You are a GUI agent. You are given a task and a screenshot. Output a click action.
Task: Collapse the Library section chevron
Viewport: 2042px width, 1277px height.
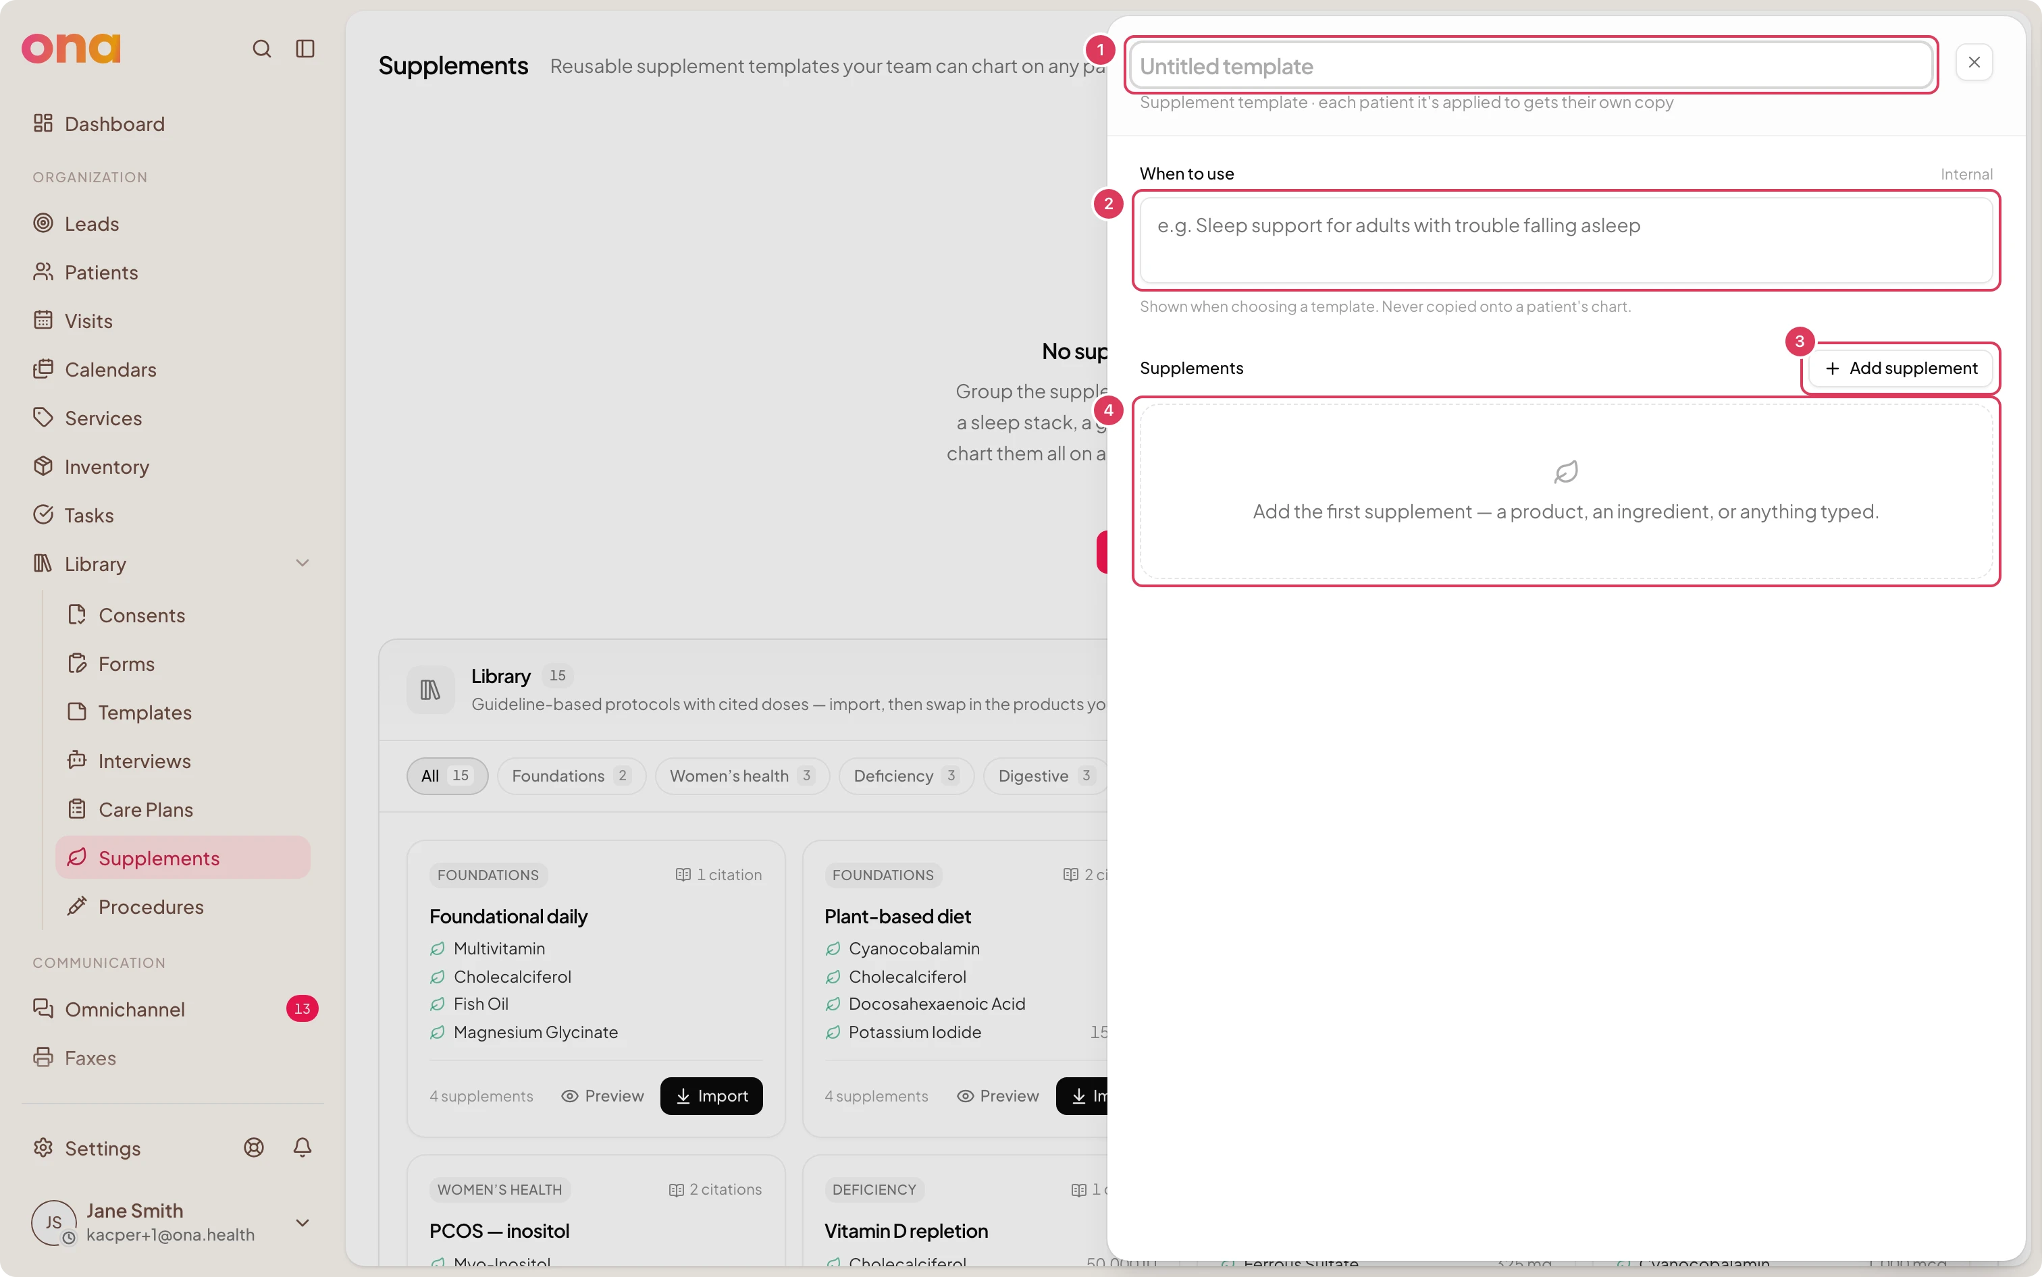click(x=303, y=564)
